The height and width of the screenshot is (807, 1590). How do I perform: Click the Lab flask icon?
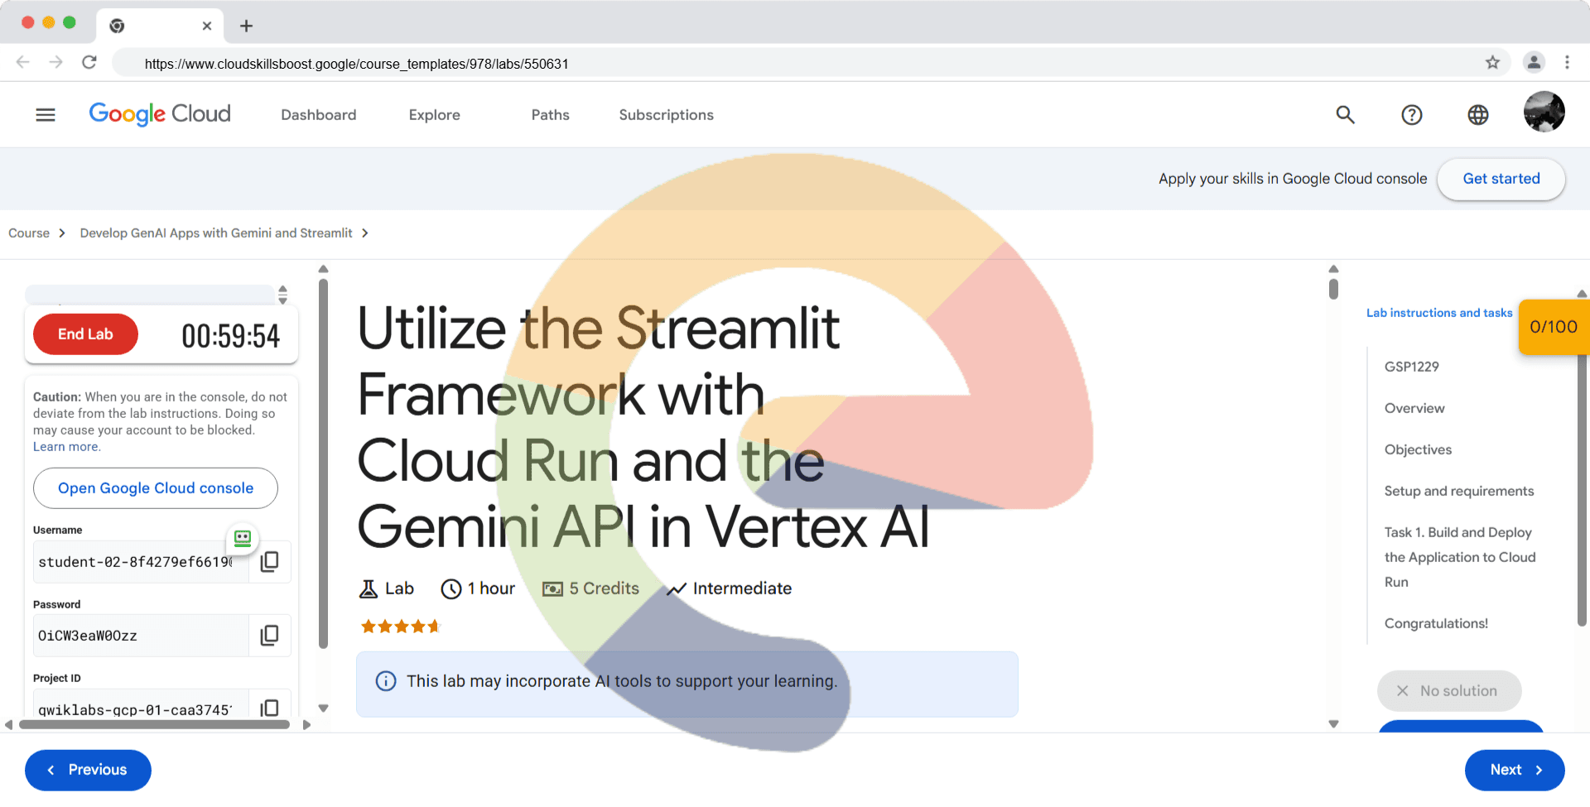pos(369,588)
